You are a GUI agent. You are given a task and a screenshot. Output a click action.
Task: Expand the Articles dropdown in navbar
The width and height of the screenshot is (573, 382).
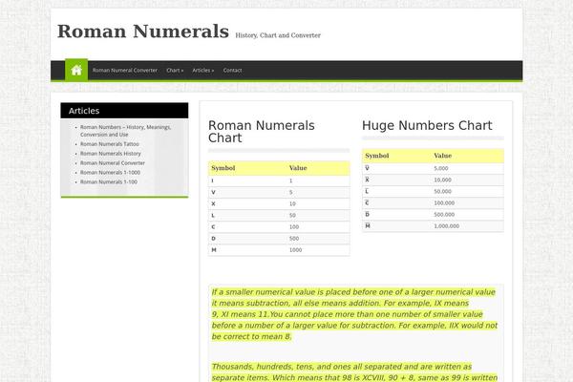click(203, 70)
